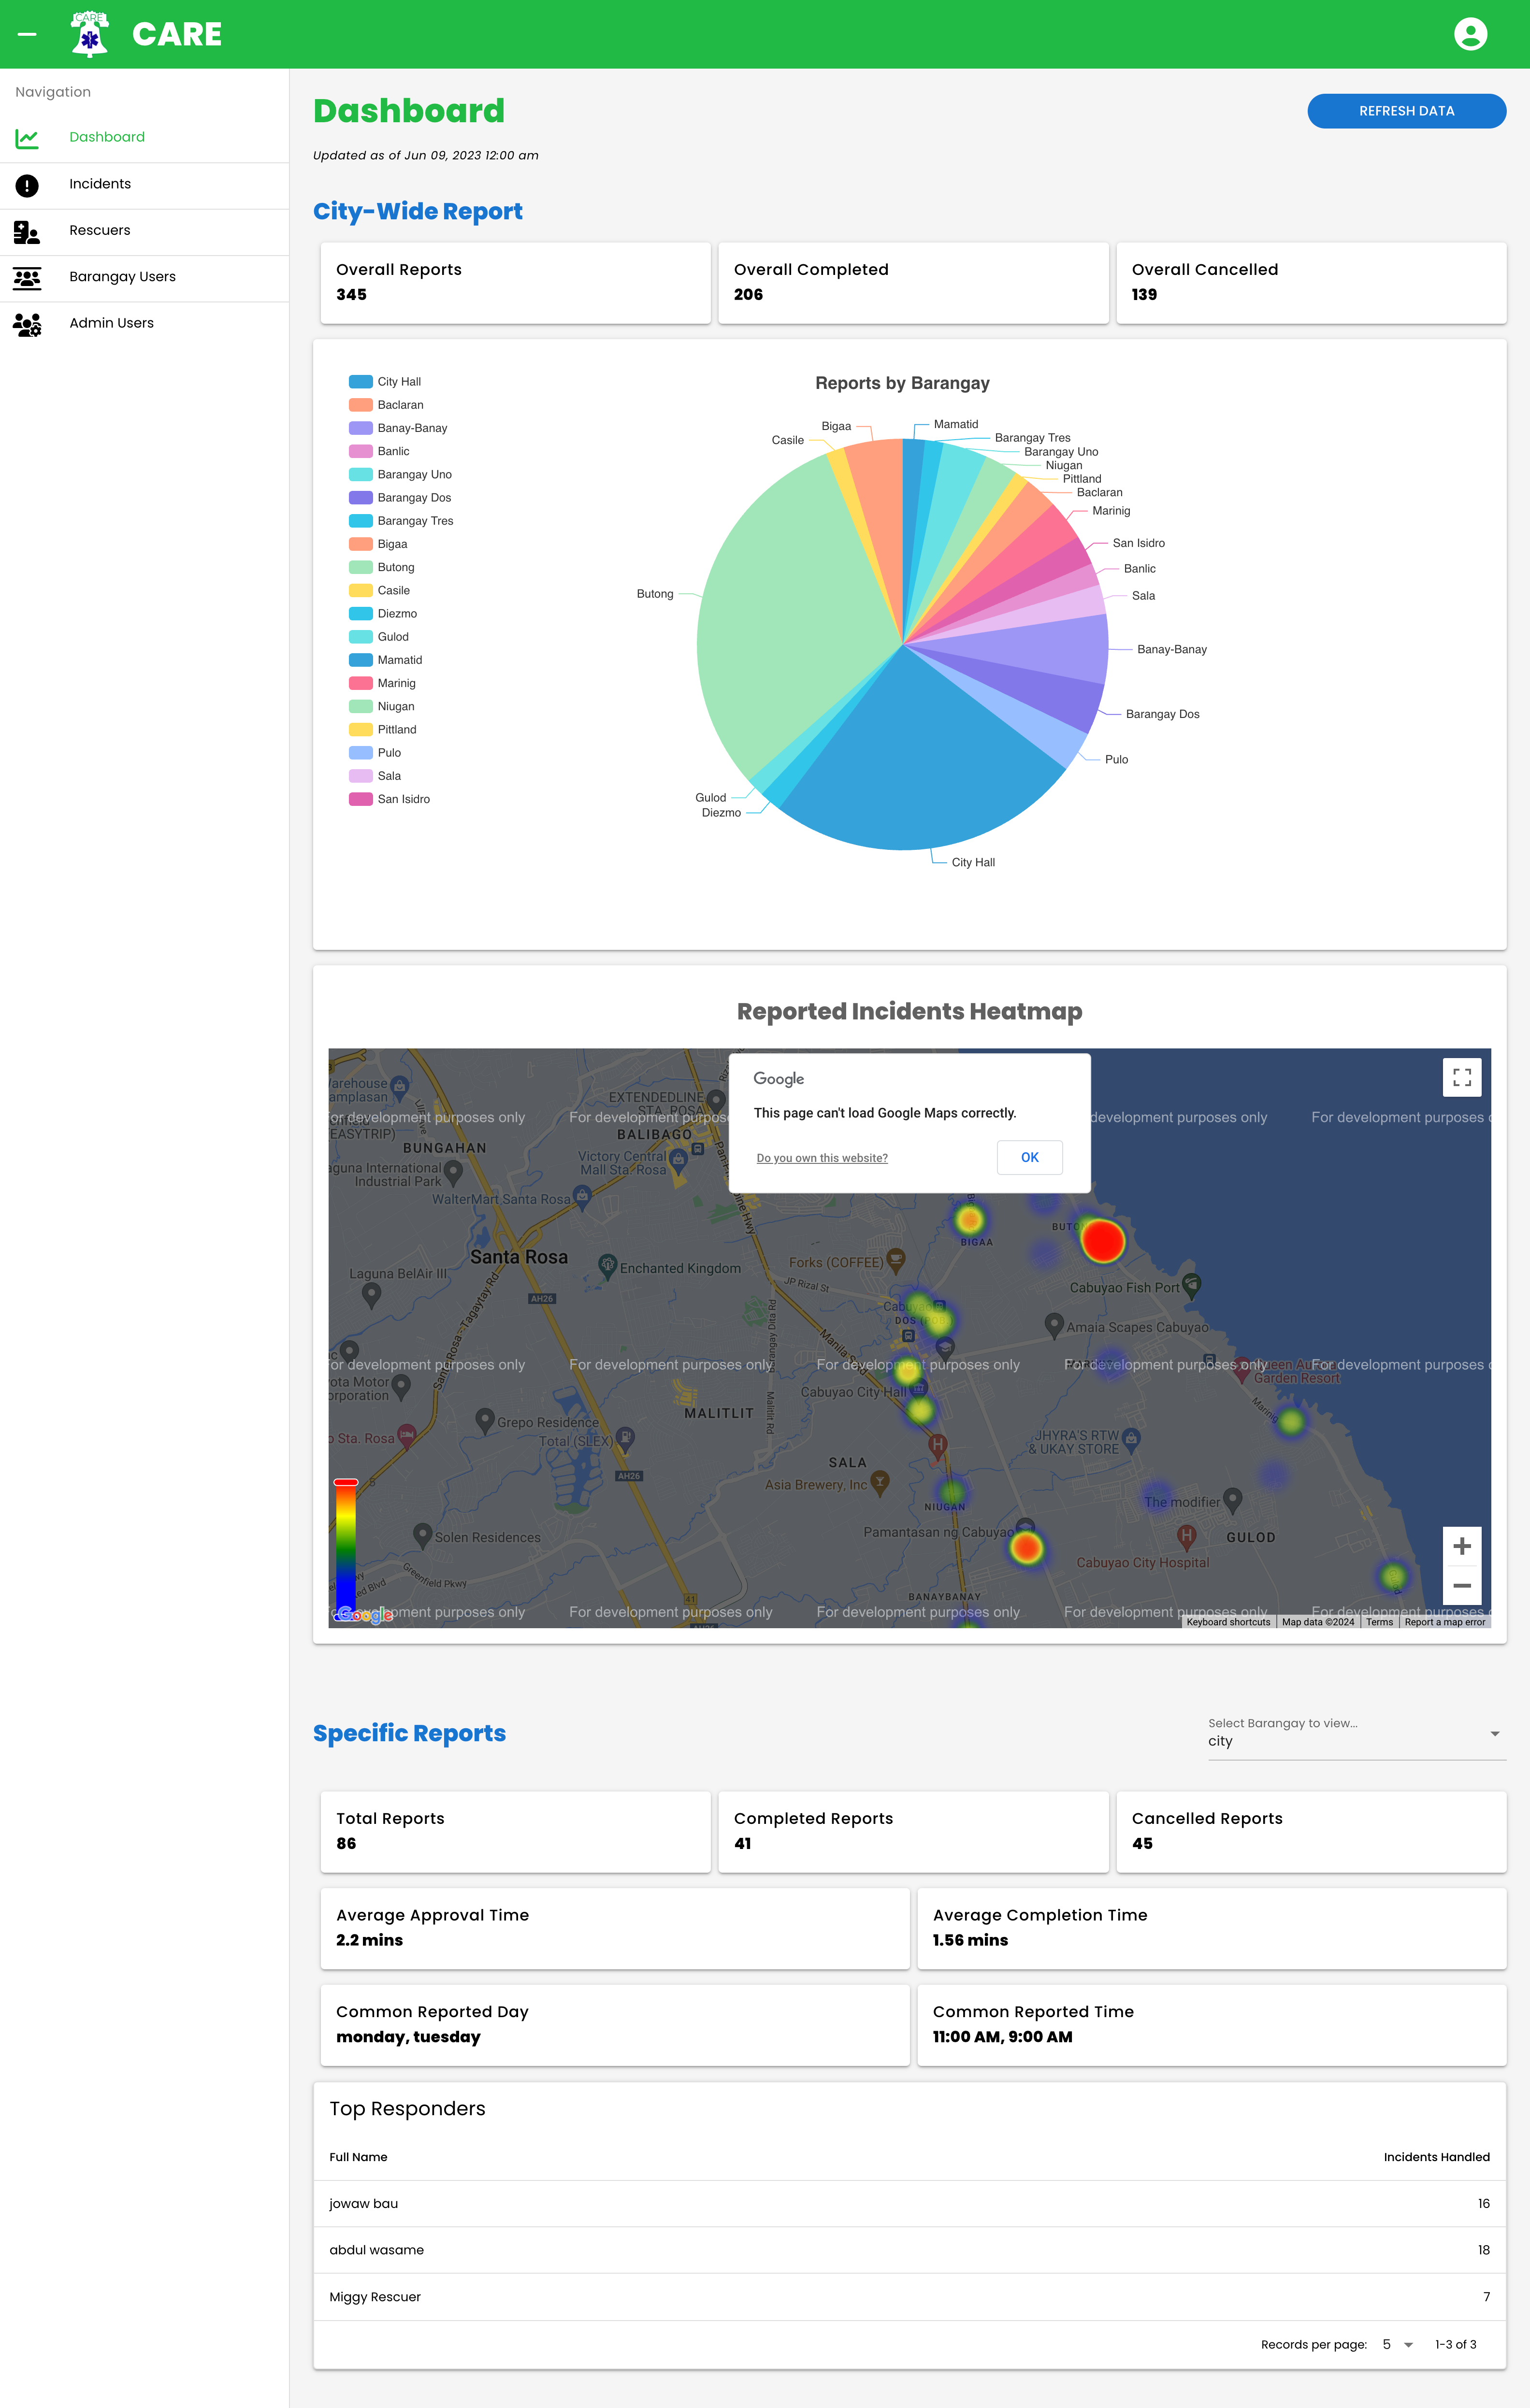The image size is (1530, 2408).
Task: Click the Incidents exclamation icon
Action: 27,185
